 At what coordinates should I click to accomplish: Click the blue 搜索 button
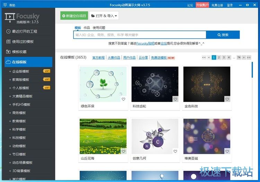pyautogui.click(x=223, y=35)
